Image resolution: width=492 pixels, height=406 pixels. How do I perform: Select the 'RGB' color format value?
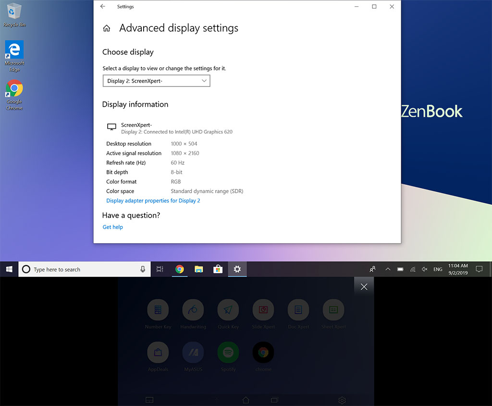click(176, 182)
